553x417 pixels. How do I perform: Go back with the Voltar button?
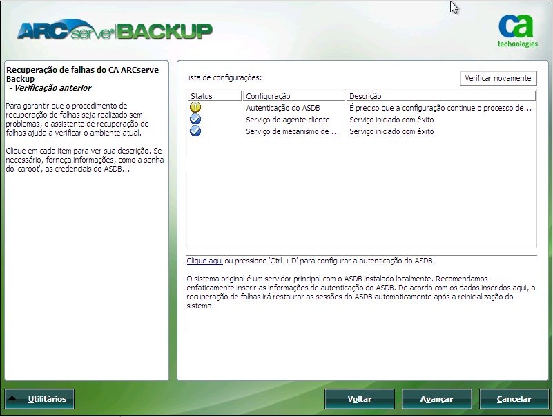pyautogui.click(x=360, y=399)
